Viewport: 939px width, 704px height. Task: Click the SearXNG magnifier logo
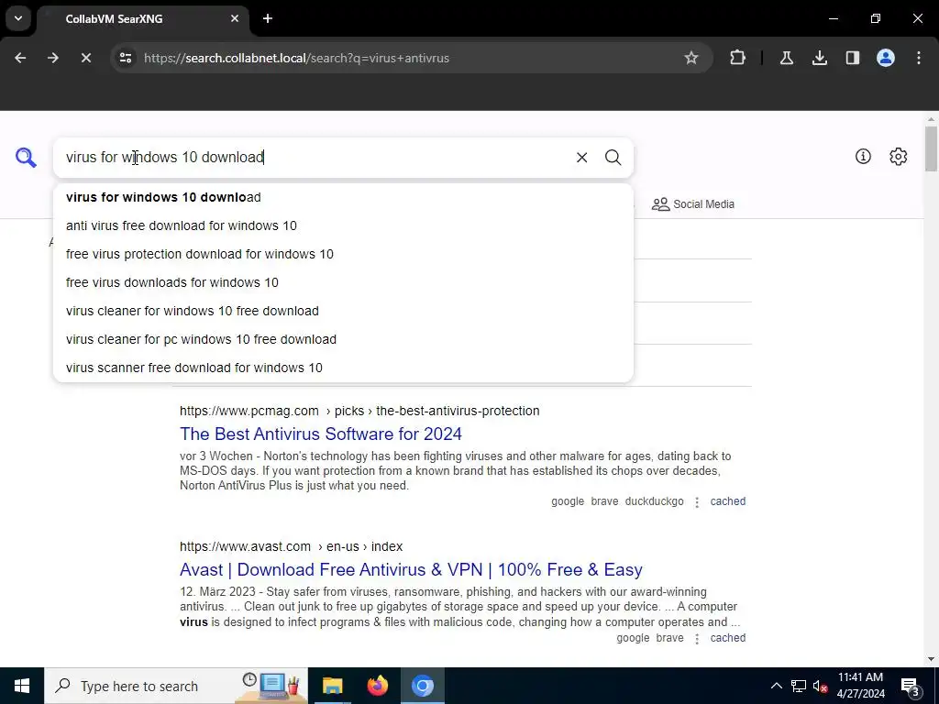(26, 158)
